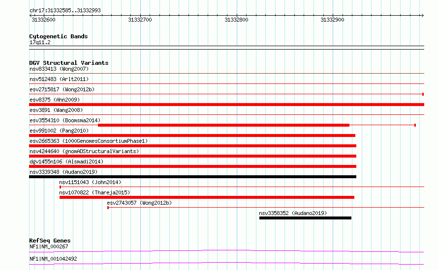The height and width of the screenshot is (270, 438).
Task: Click the right arrowhead of the ruler
Action: pyautogui.click(x=422, y=15)
